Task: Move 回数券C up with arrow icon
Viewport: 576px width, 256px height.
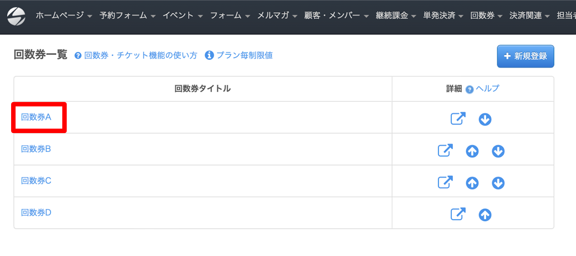Action: [472, 183]
